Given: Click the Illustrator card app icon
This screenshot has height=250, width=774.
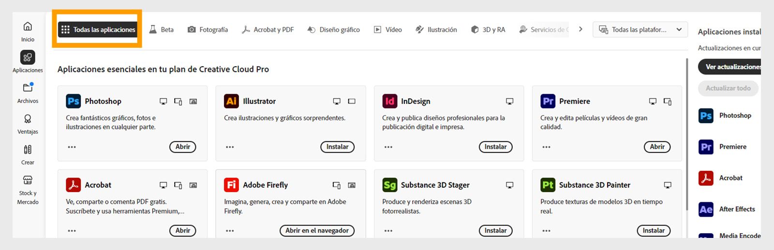Looking at the screenshot, I should point(231,101).
